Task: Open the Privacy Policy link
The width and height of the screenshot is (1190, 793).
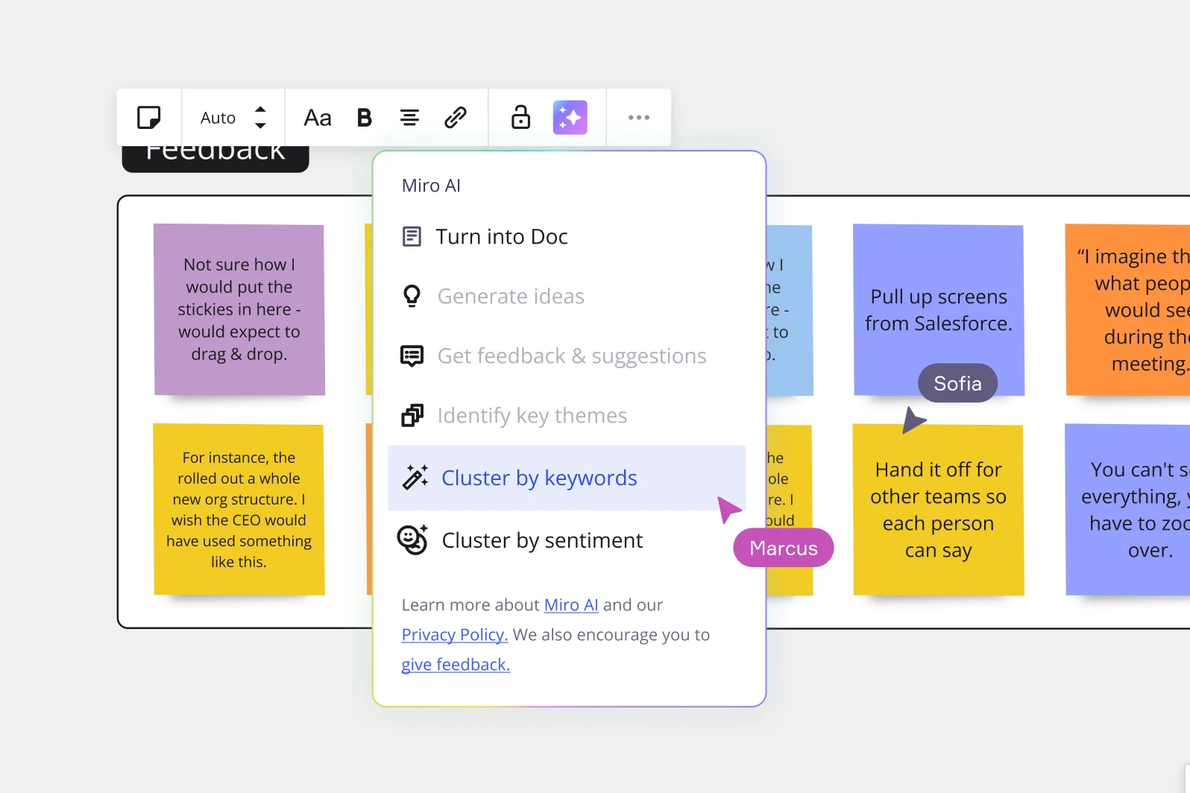Action: point(454,635)
